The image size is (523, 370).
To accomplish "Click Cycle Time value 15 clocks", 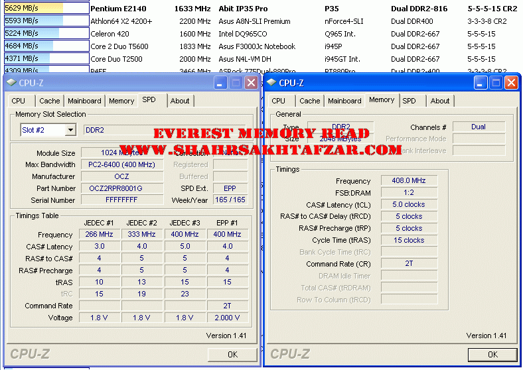I will 409,240.
